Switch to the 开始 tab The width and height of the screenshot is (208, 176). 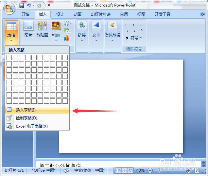pyautogui.click(x=26, y=14)
